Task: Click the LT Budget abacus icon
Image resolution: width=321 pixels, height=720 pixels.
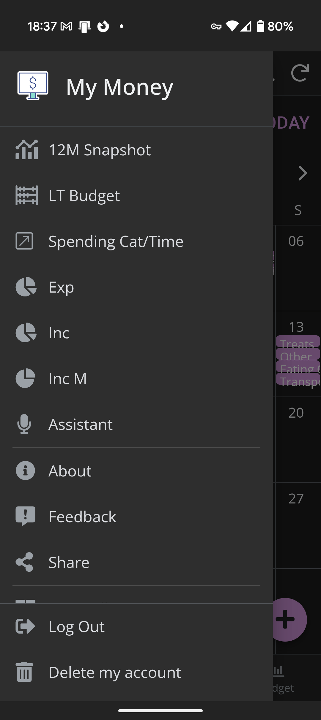Action: pyautogui.click(x=26, y=195)
